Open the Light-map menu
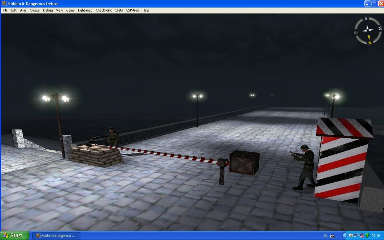The width and height of the screenshot is (384, 240). [x=85, y=10]
